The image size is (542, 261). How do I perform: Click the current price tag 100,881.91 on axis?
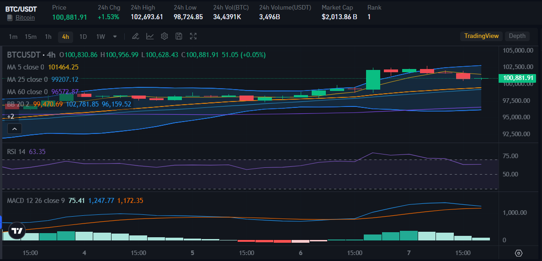517,78
